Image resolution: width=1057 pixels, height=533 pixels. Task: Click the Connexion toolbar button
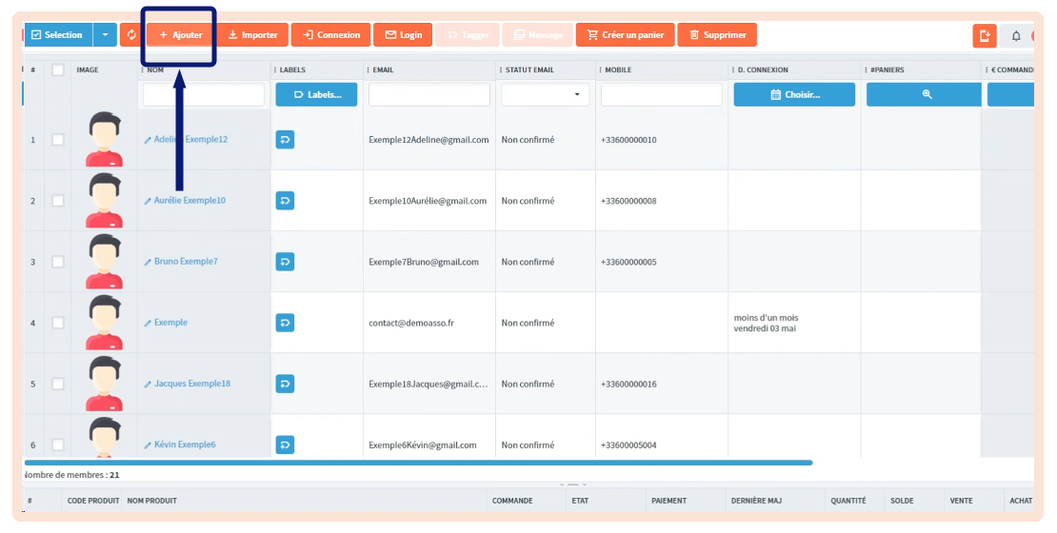tap(331, 35)
